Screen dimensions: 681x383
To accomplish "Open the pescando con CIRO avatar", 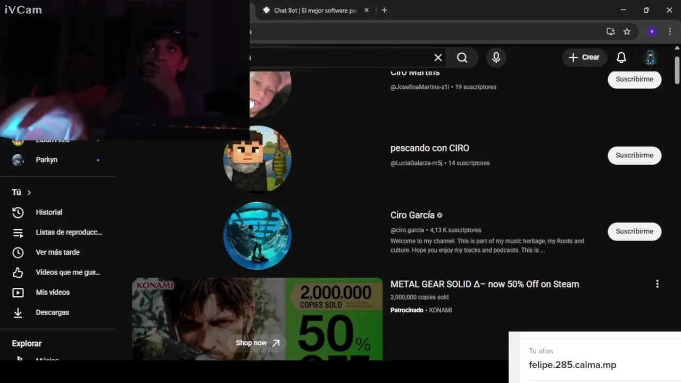I will [x=257, y=159].
